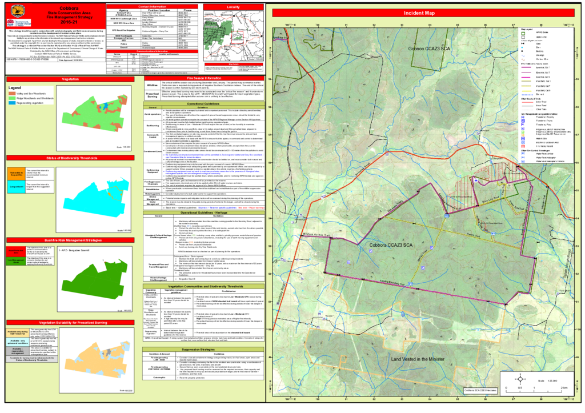Click the Water Point Vehicle legend symbol

pos(523,153)
